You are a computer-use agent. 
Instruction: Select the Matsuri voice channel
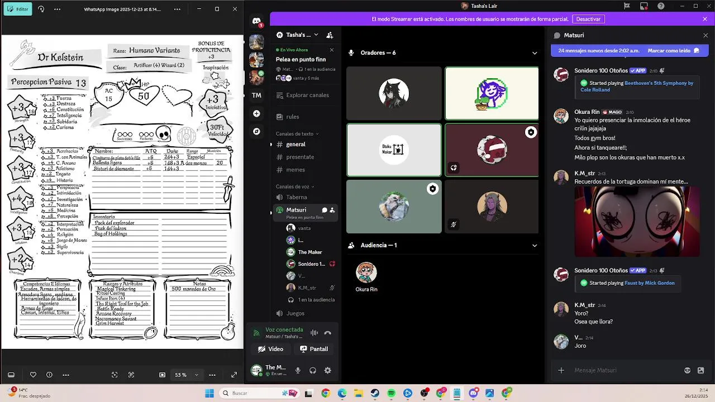point(306,212)
